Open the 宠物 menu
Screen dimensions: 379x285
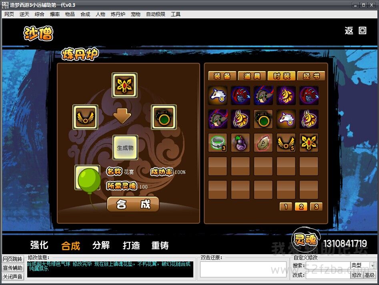136,14
